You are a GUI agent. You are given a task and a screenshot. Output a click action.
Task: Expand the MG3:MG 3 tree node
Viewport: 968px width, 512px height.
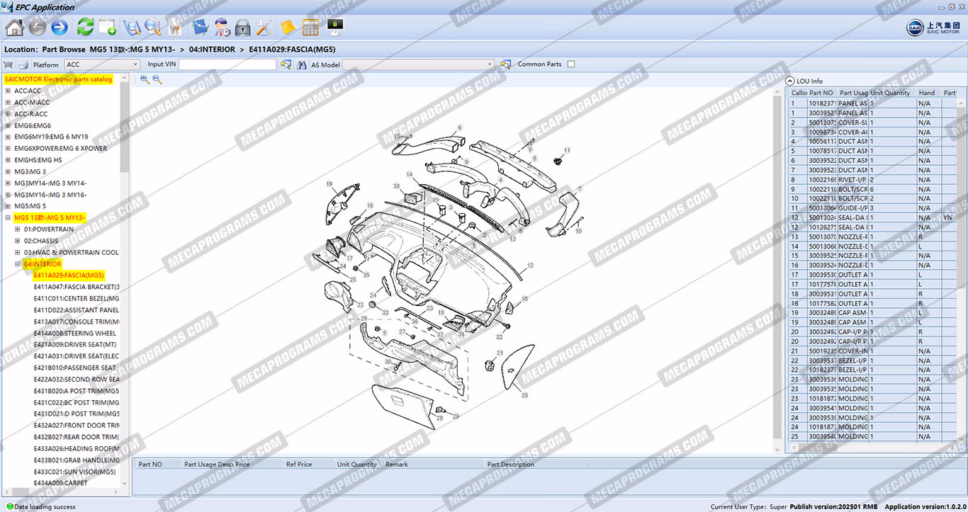8,171
